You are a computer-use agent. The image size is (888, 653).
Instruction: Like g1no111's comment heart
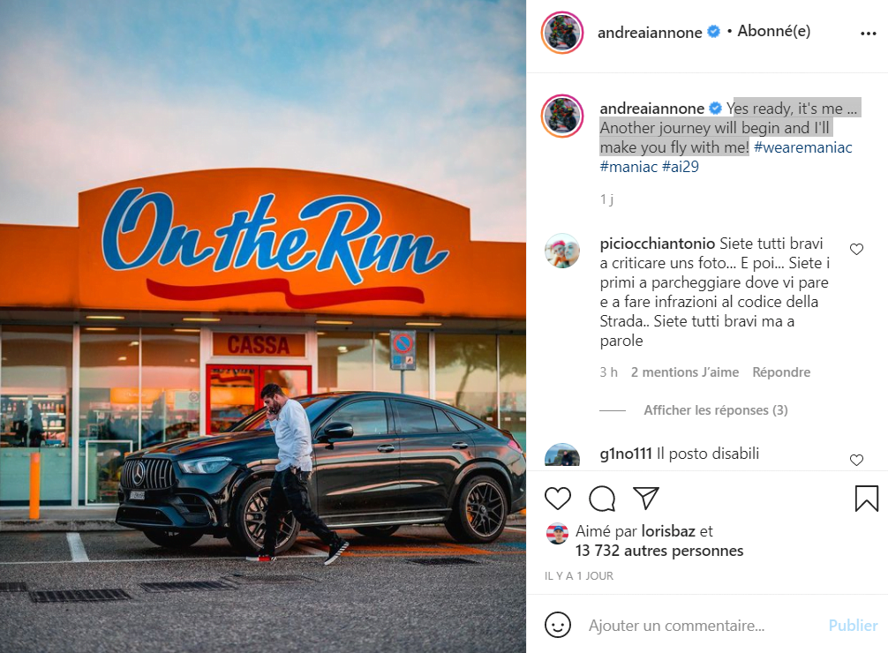coord(856,460)
